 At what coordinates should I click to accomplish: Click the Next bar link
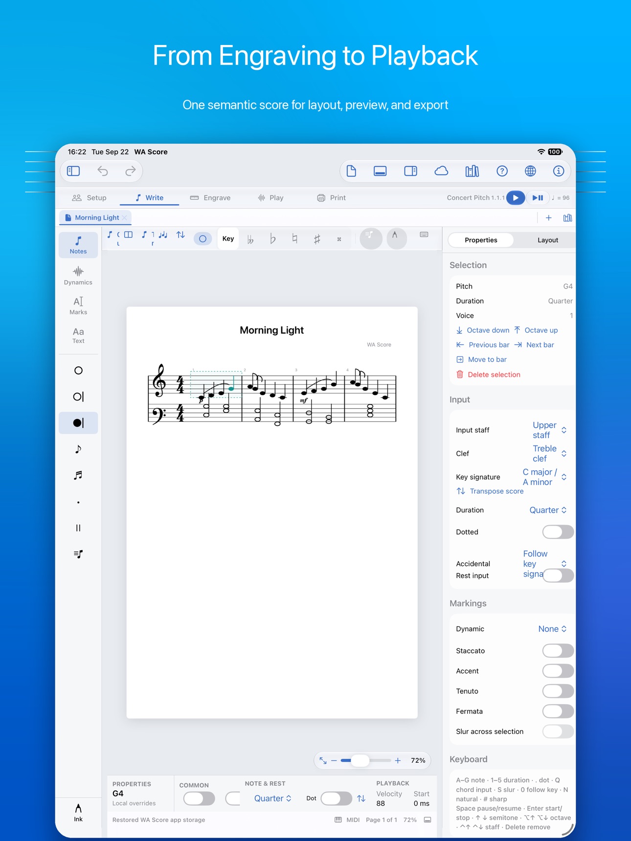(534, 345)
